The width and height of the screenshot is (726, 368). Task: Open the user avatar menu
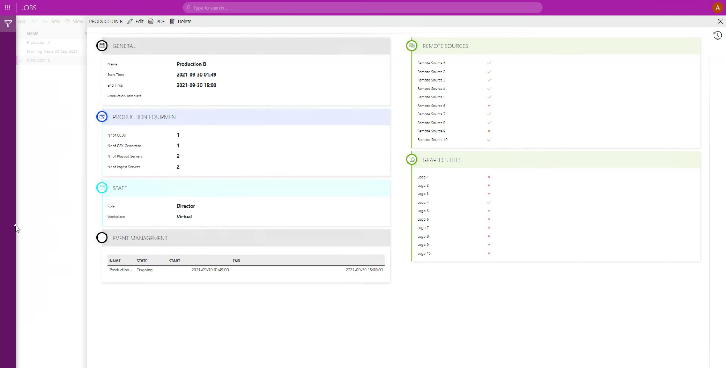717,8
